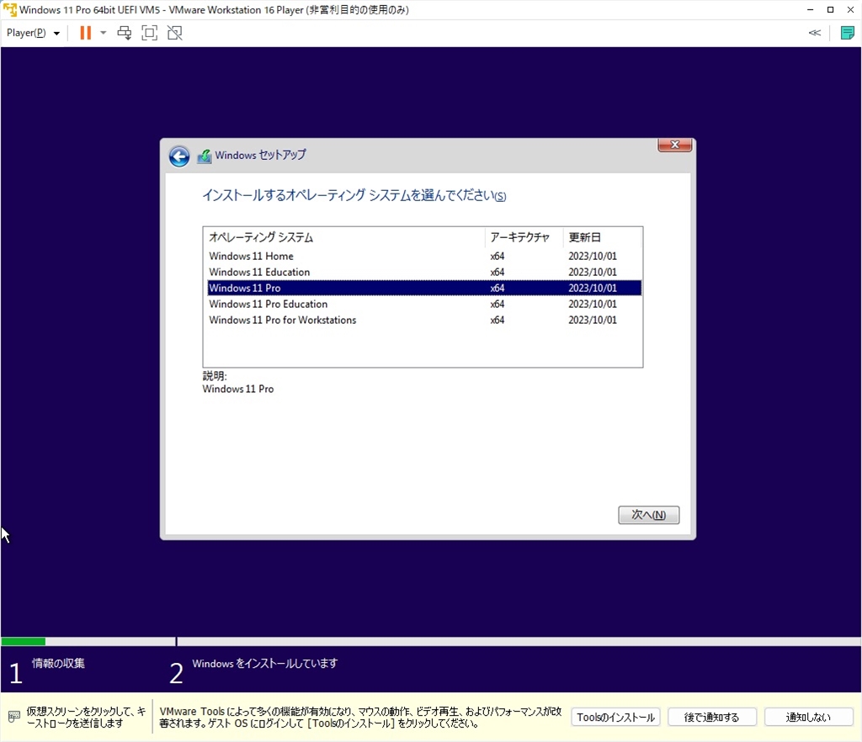862x742 pixels.
Task: Select Windows 11 Pro row
Action: pos(424,288)
